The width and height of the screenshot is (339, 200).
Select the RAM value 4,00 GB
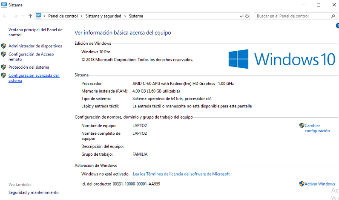tap(139, 91)
